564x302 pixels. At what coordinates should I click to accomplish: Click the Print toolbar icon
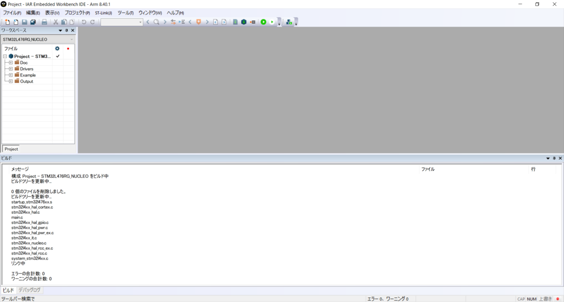(44, 22)
